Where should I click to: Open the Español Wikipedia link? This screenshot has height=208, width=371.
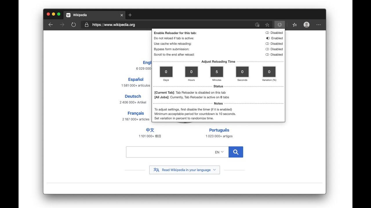(x=136, y=79)
